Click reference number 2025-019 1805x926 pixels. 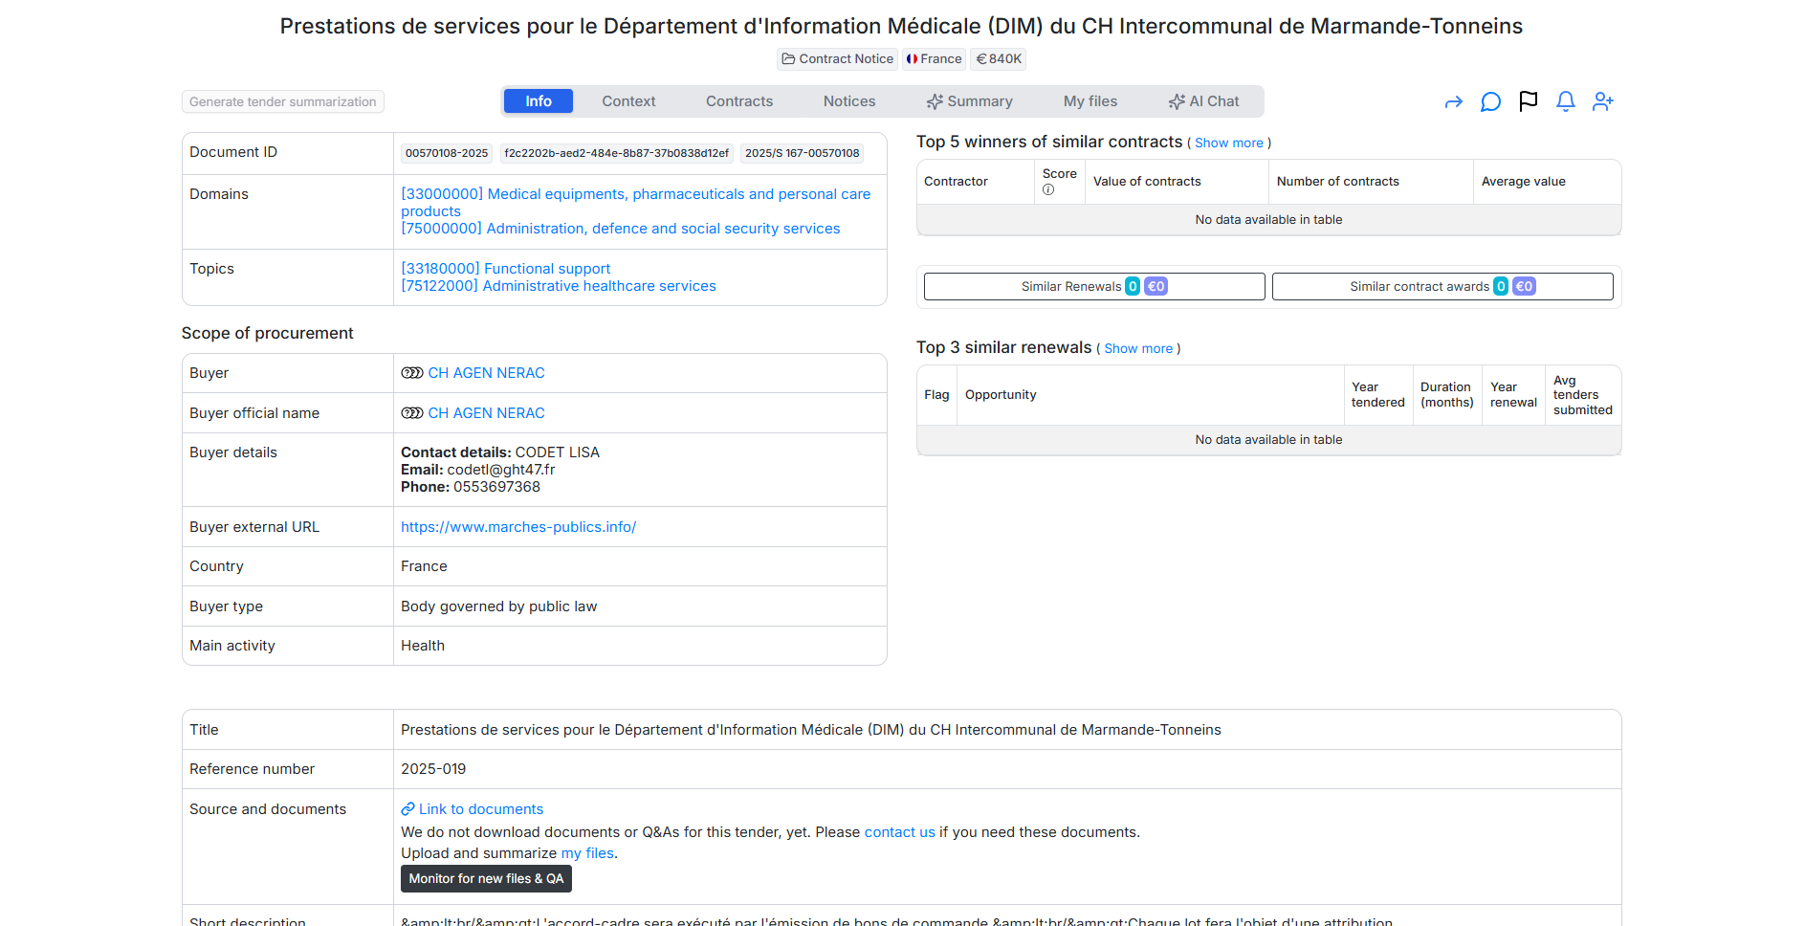pos(433,769)
